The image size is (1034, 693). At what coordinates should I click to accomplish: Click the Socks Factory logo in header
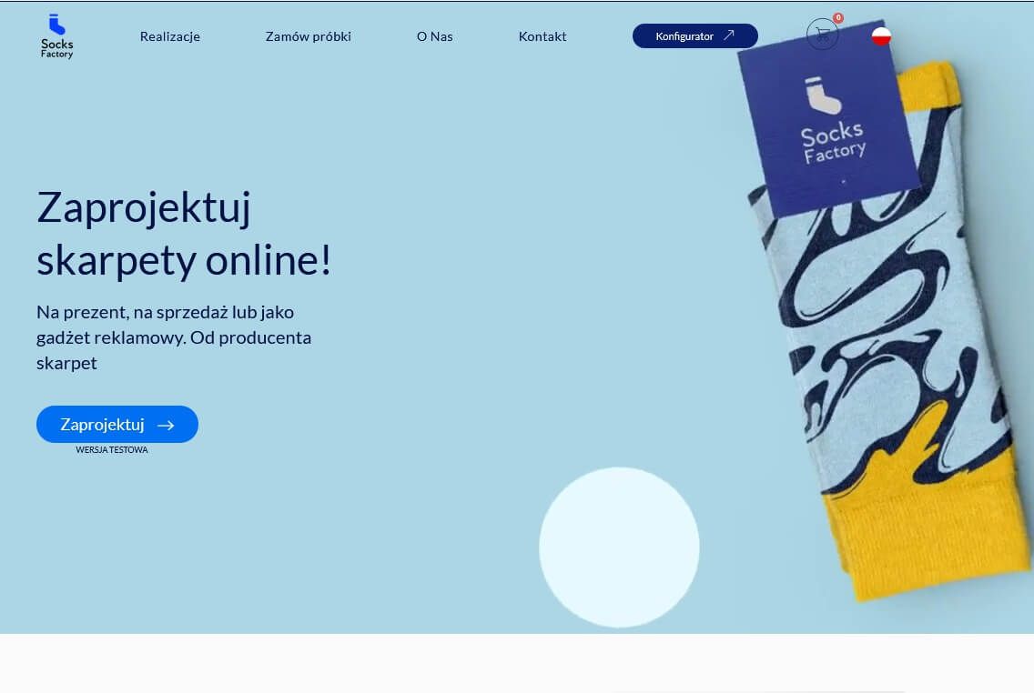[x=56, y=36]
